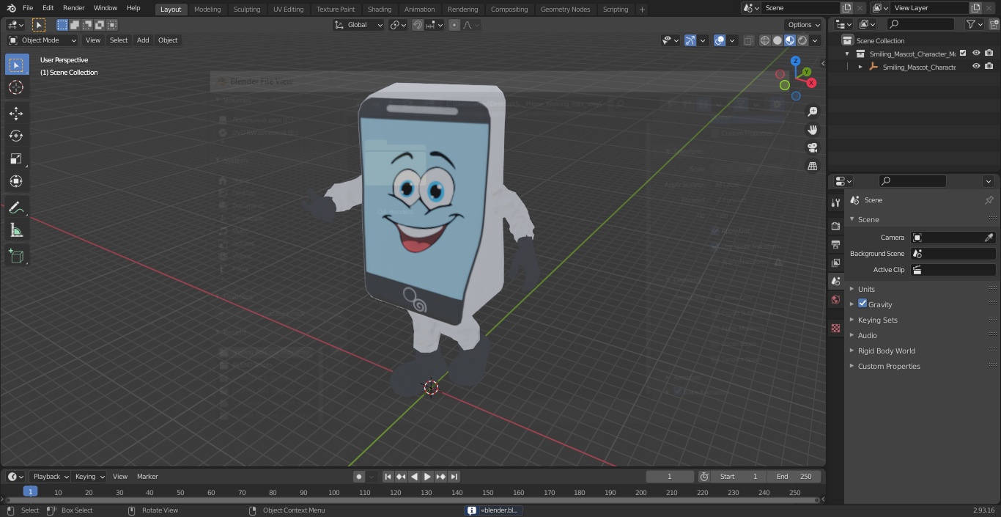Switch to the Modeling workspace tab
The image size is (1001, 517).
coord(207,9)
